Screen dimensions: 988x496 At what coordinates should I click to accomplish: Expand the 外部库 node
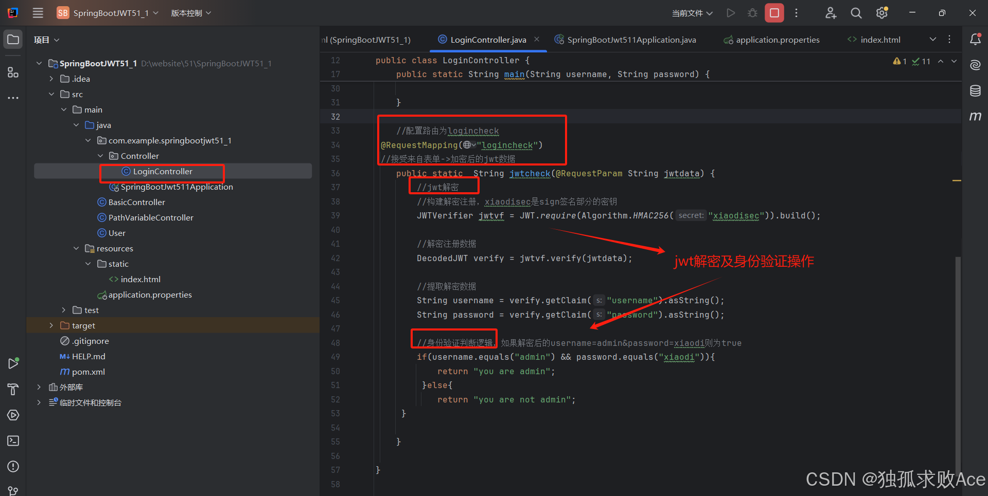[39, 387]
